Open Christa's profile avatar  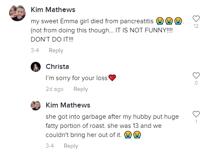click(36, 67)
